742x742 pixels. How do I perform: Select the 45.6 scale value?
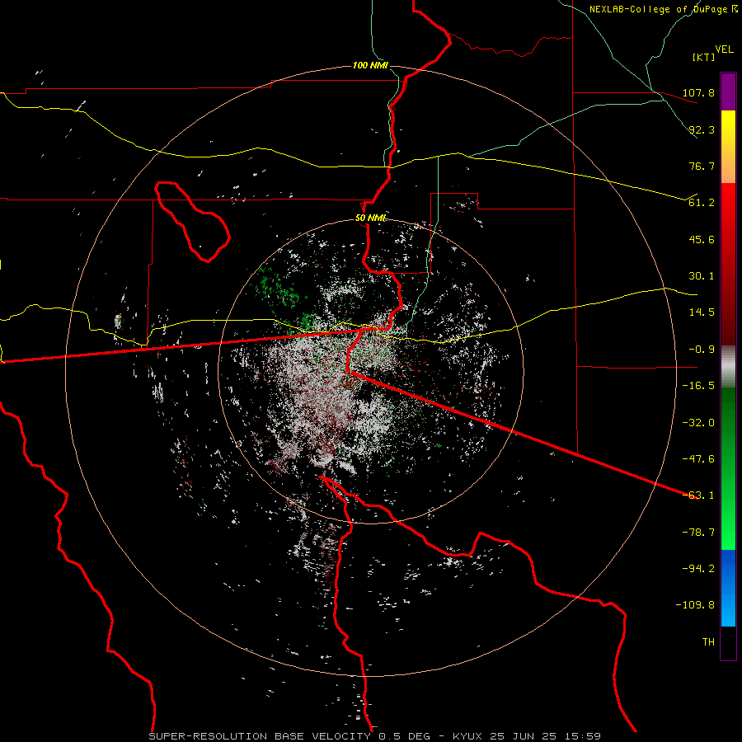(x=702, y=239)
